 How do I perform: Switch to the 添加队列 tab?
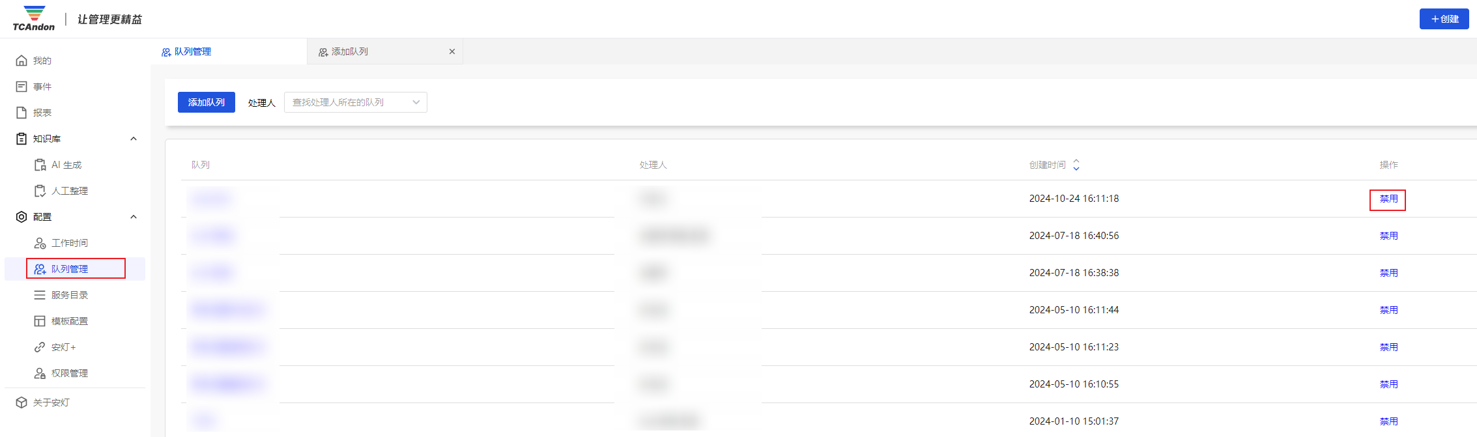pos(350,51)
